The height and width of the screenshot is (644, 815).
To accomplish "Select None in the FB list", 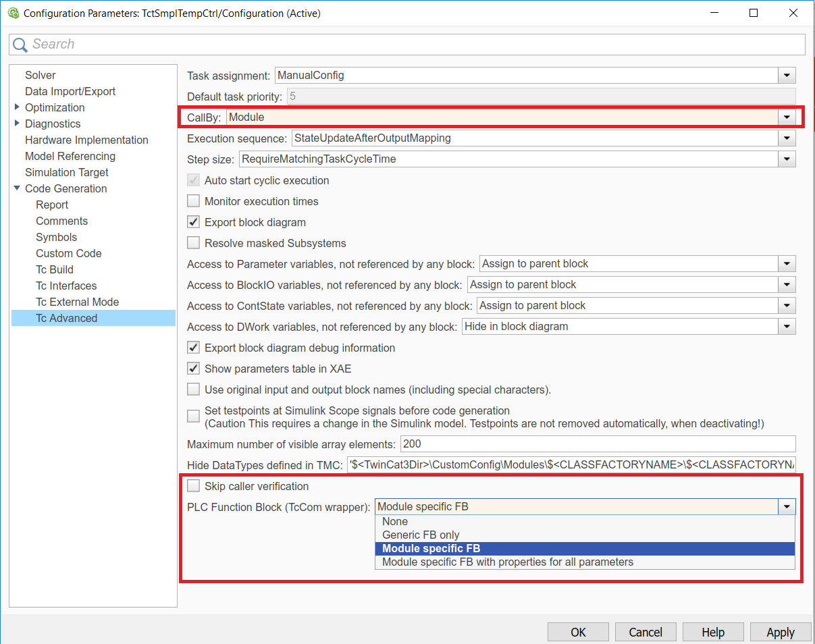I will [x=585, y=521].
